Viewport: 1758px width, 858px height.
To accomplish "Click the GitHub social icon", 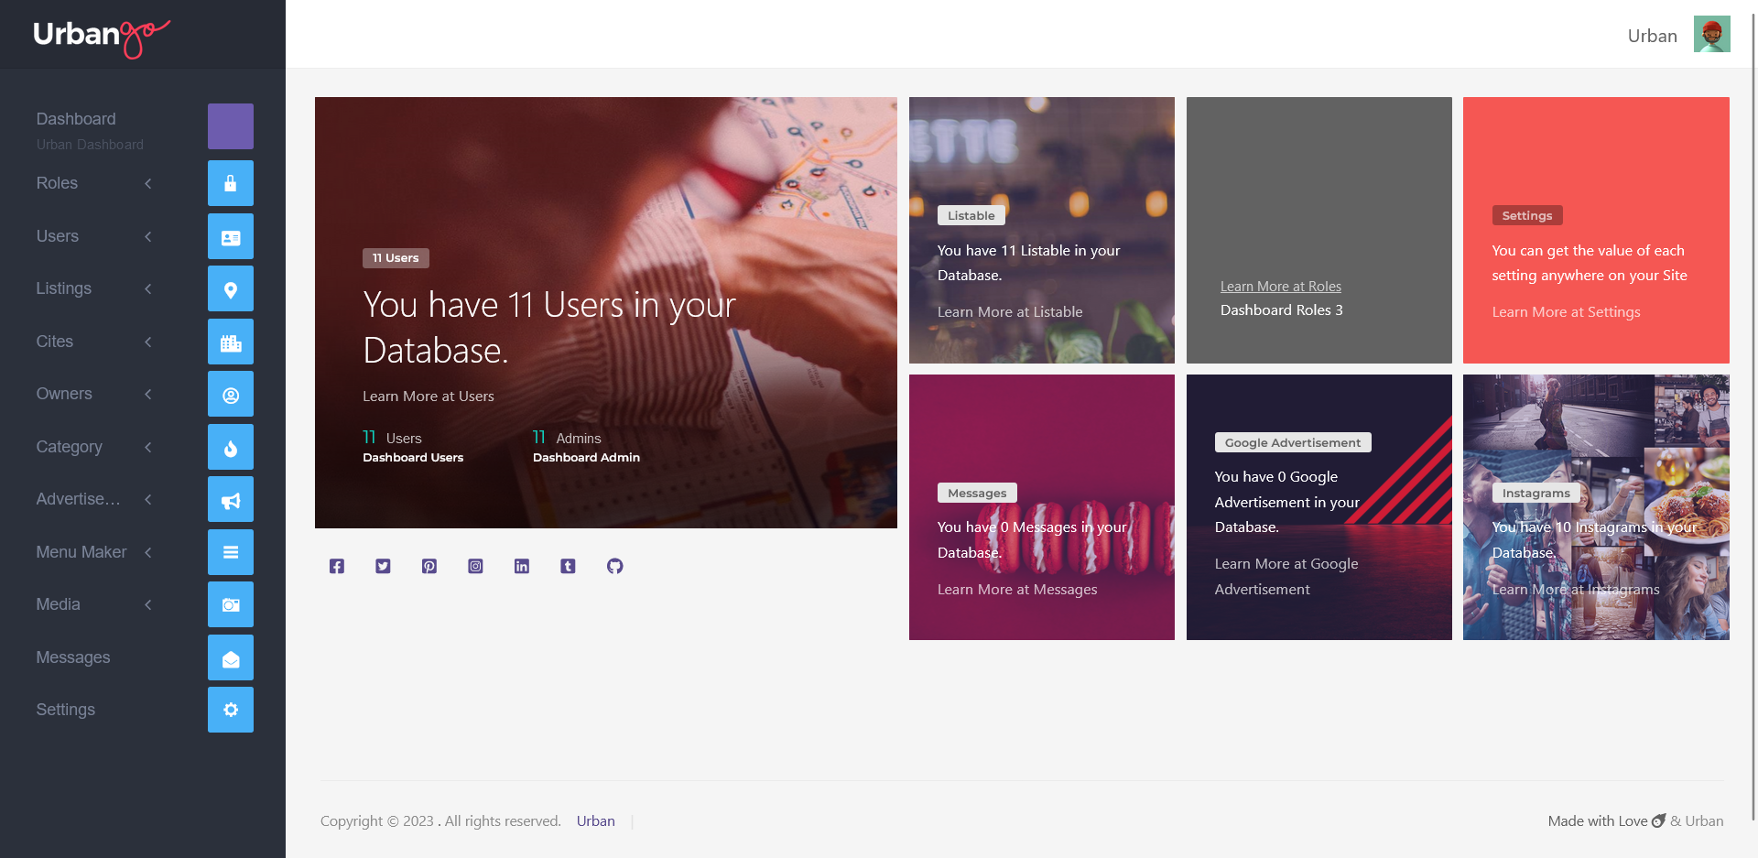I will 614,566.
